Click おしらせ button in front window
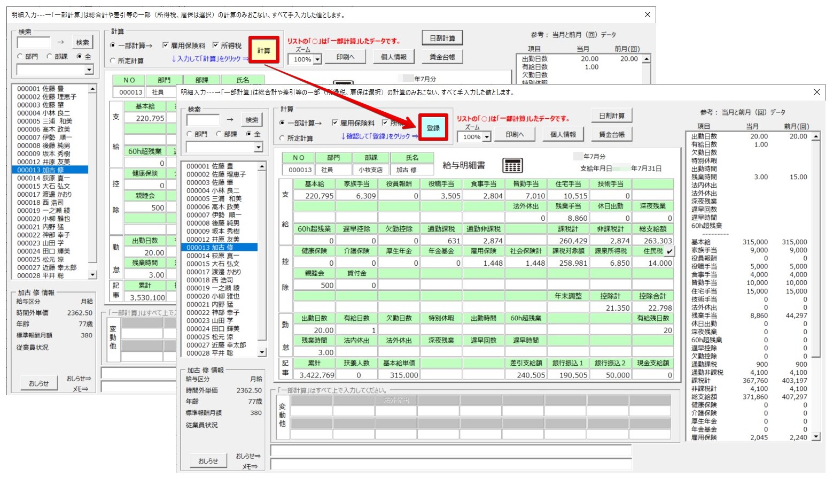Viewport: 833px width, 477px height. tap(208, 460)
